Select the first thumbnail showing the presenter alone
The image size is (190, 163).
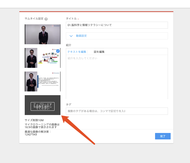pyautogui.click(x=42, y=34)
